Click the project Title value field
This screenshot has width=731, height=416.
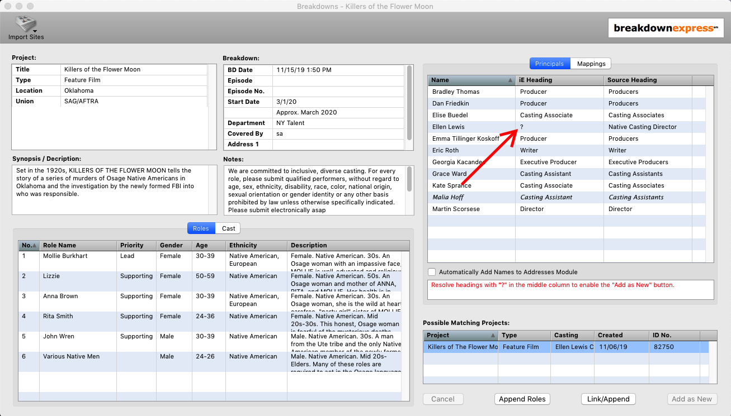click(134, 69)
